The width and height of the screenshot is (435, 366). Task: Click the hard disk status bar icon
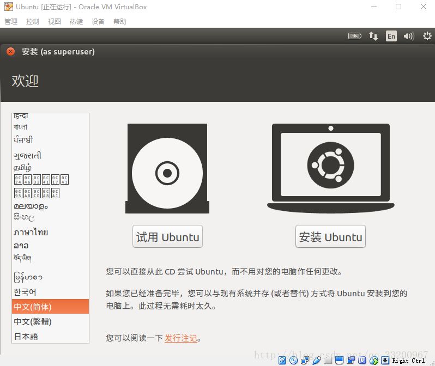tap(282, 360)
